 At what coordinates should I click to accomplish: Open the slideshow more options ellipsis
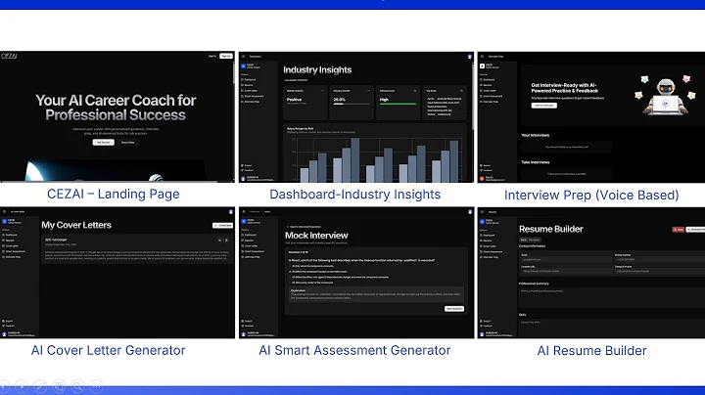click(x=96, y=385)
